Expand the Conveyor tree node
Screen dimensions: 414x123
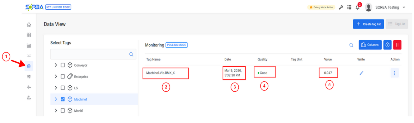56,65
